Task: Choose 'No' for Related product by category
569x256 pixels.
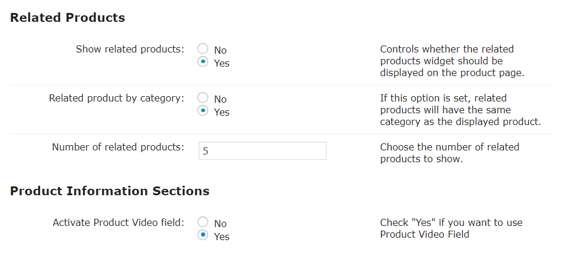Action: pos(203,98)
